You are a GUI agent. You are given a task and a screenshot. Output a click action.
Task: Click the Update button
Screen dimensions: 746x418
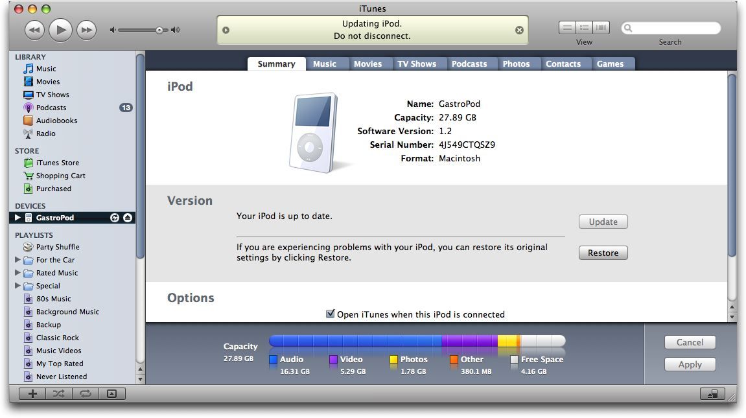pyautogui.click(x=603, y=222)
